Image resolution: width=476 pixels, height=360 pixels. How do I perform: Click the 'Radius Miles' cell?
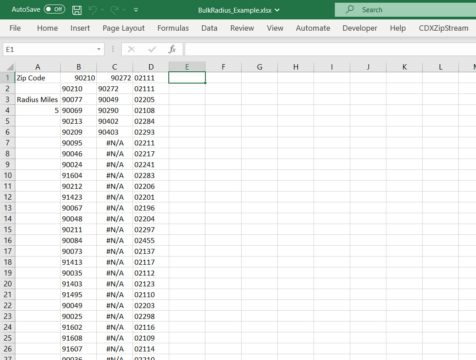[x=38, y=100]
